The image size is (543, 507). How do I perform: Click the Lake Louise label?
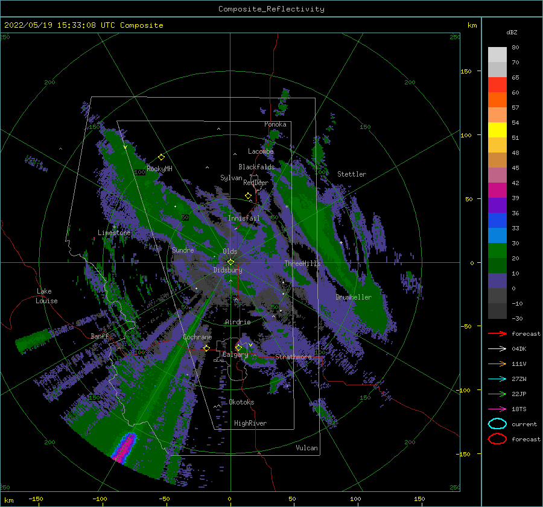point(46,296)
